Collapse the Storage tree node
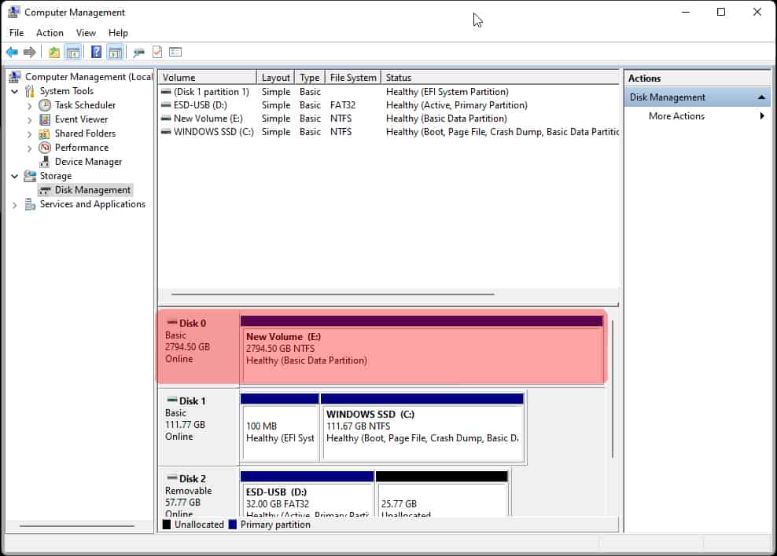Image resolution: width=777 pixels, height=556 pixels. [15, 176]
